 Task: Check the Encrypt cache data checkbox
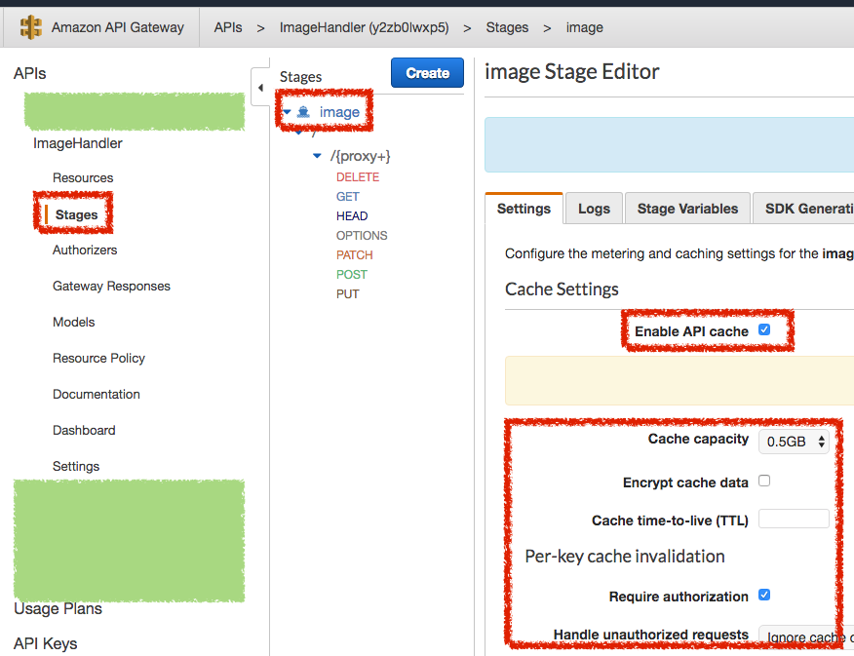coord(764,481)
